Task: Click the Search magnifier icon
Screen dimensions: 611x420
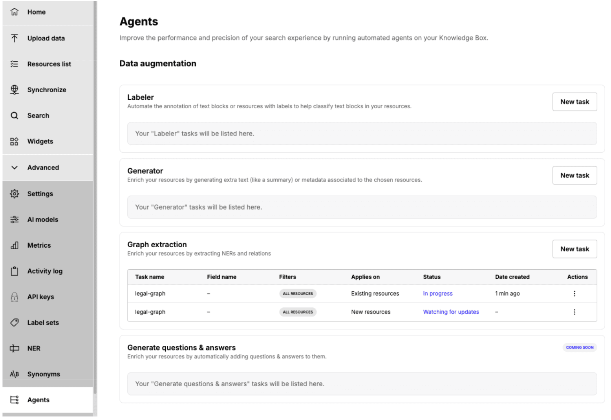Action: pos(15,116)
